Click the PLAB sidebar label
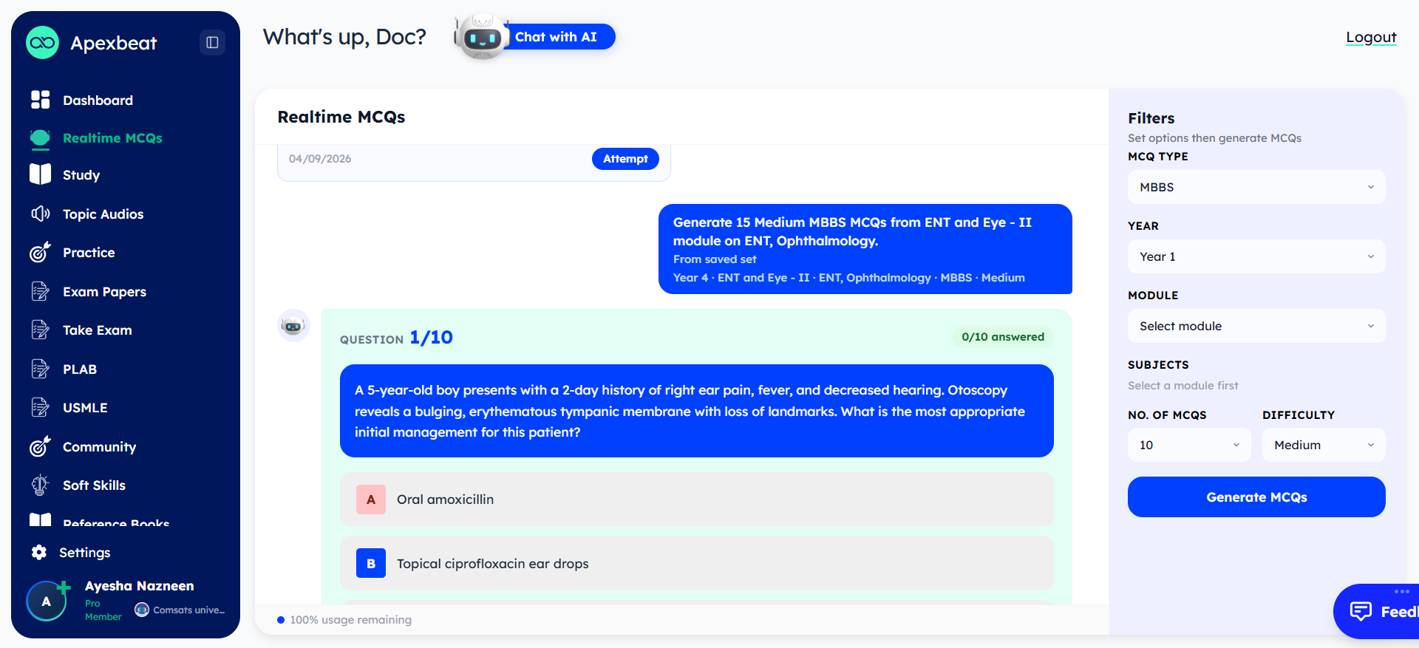1419x648 pixels. click(80, 369)
